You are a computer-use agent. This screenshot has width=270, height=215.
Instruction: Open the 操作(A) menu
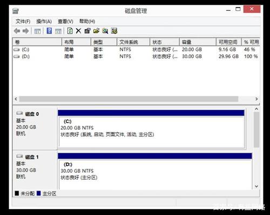tap(44, 22)
